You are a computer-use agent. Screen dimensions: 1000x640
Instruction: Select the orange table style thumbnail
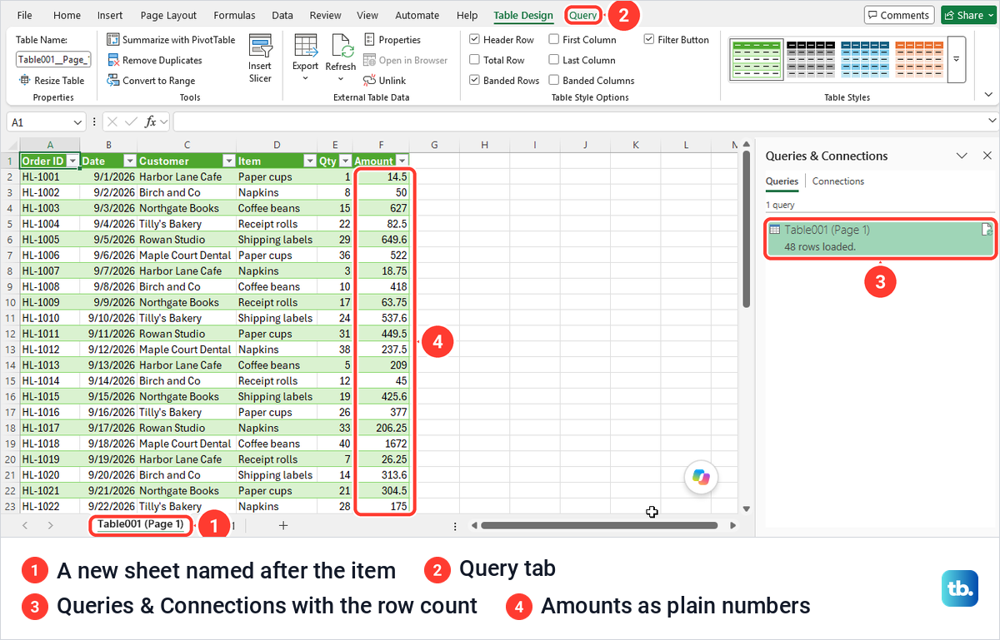pos(919,58)
